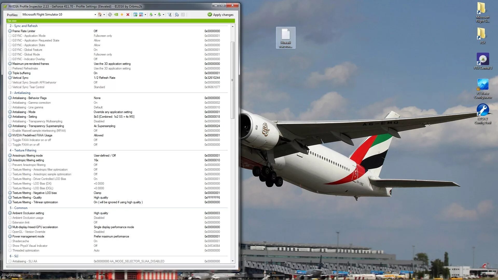Click the green NVIDIA restore icon

point(116,15)
